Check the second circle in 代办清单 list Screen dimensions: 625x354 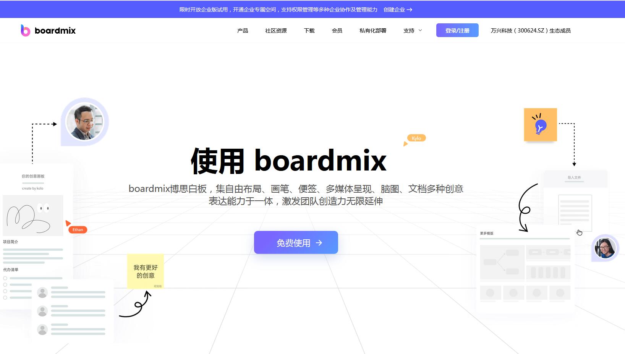tap(5, 285)
